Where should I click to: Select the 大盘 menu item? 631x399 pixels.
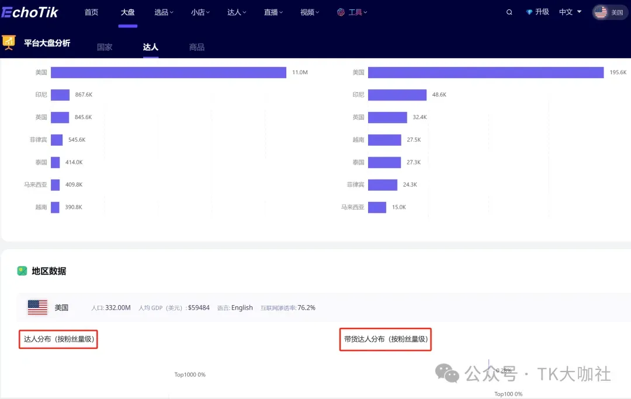[x=127, y=12]
